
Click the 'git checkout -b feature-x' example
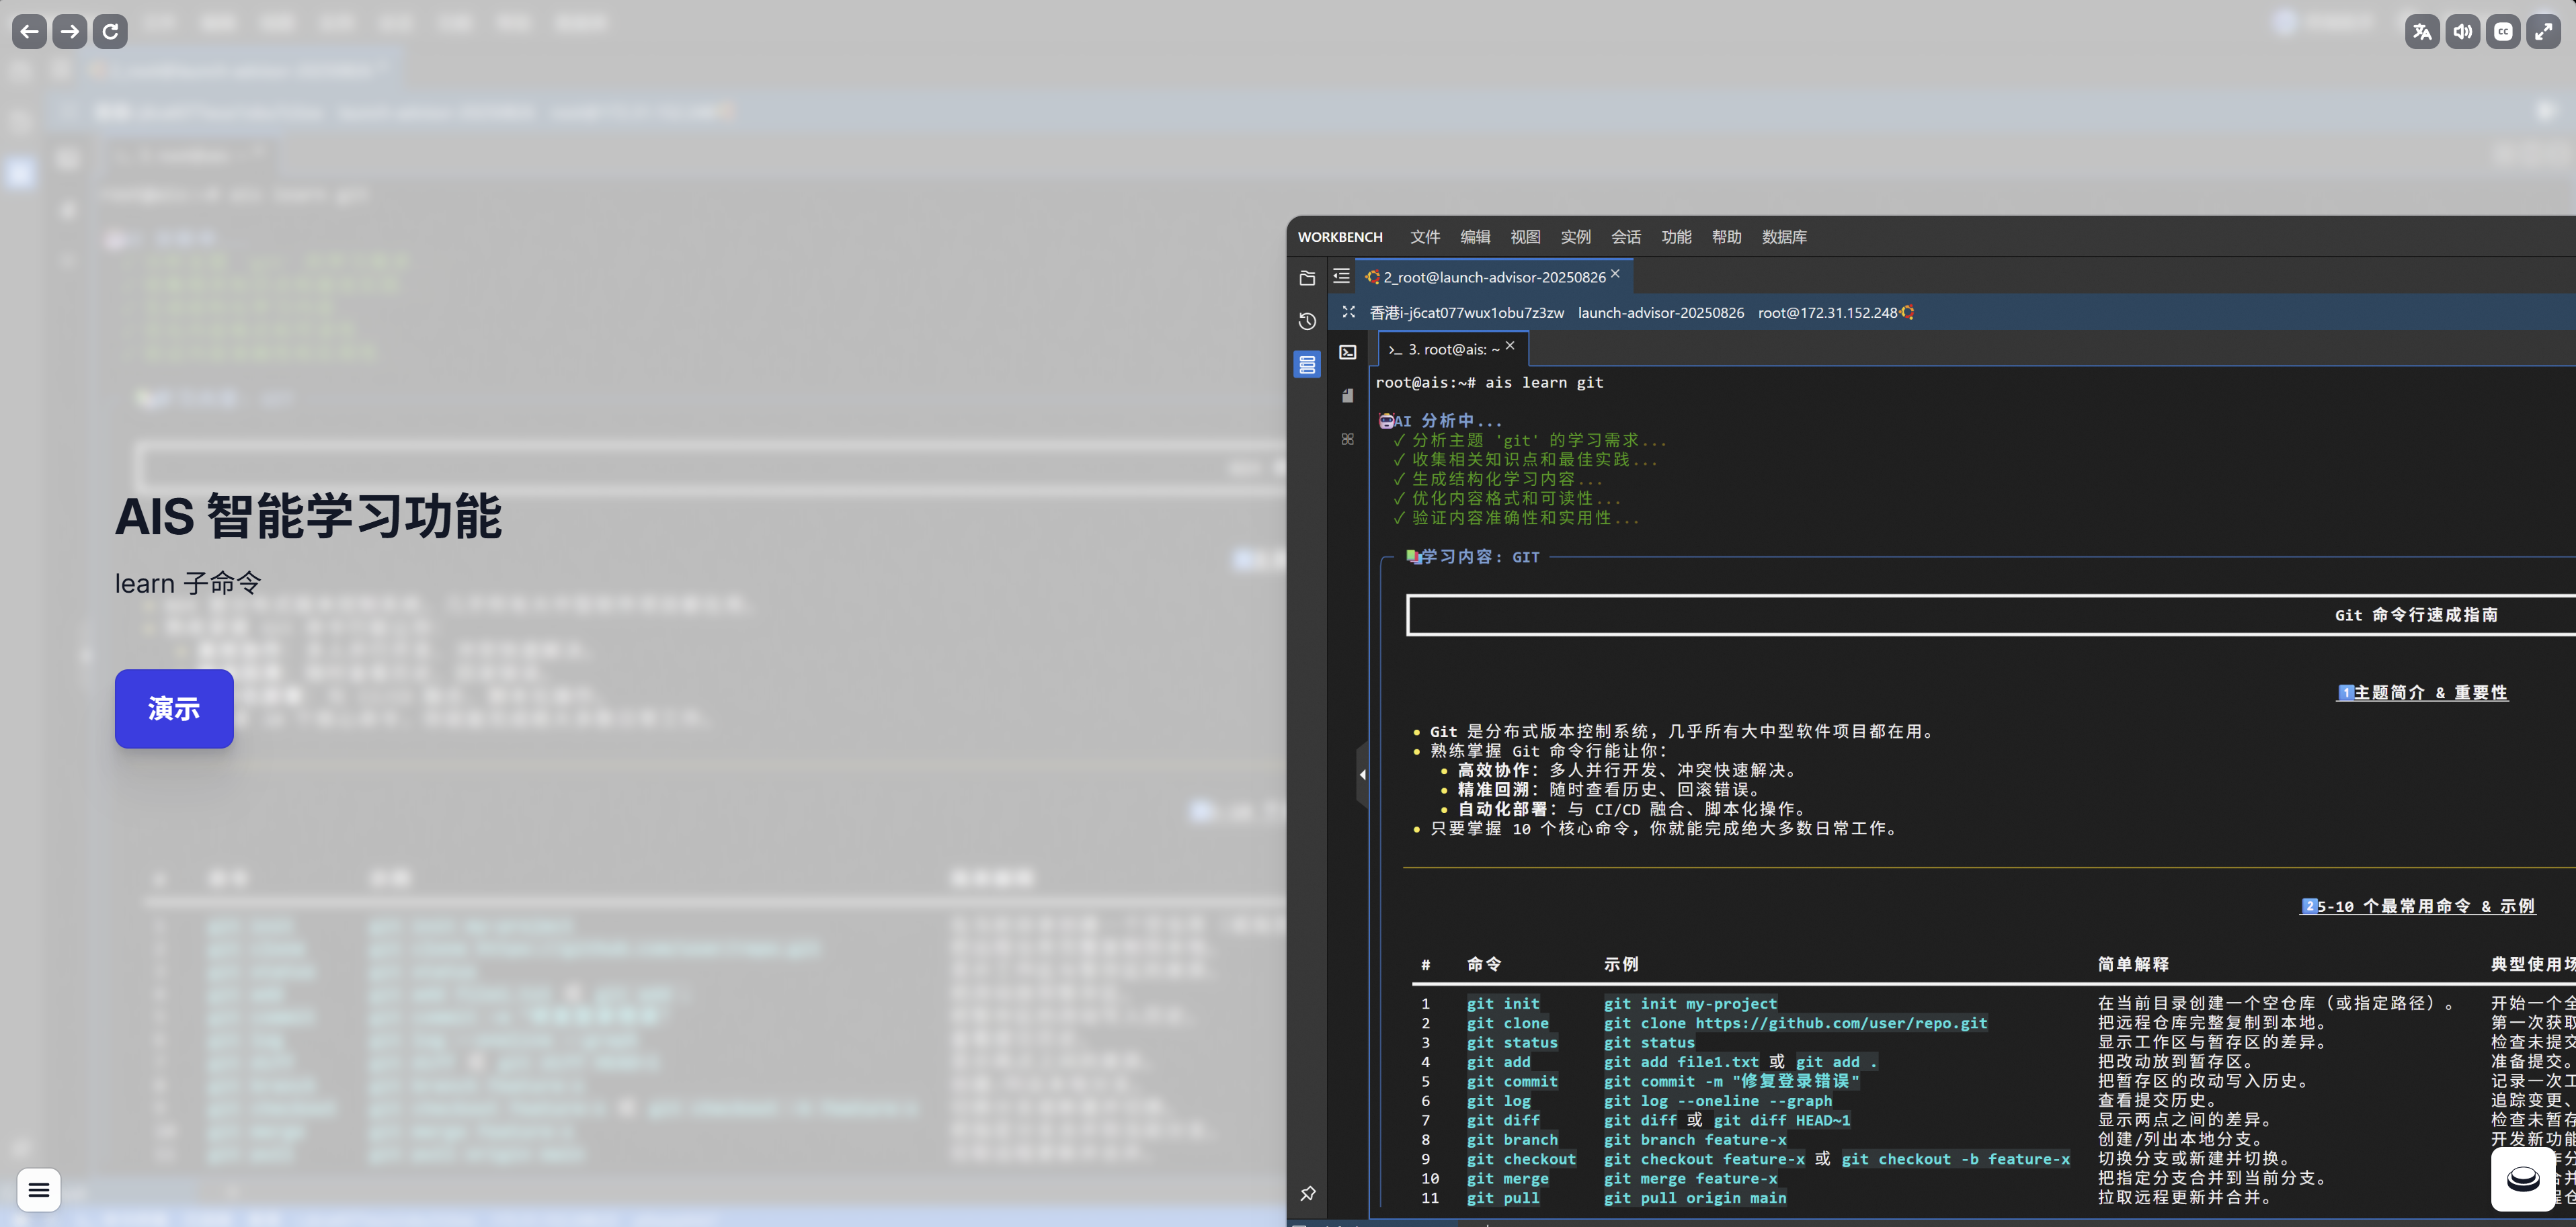[x=1955, y=1159]
